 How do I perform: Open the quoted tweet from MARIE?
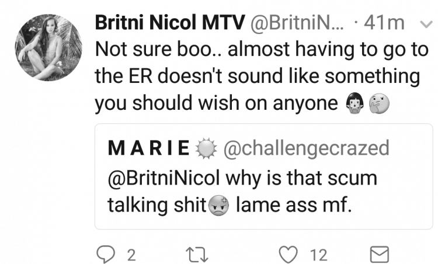[x=264, y=176]
